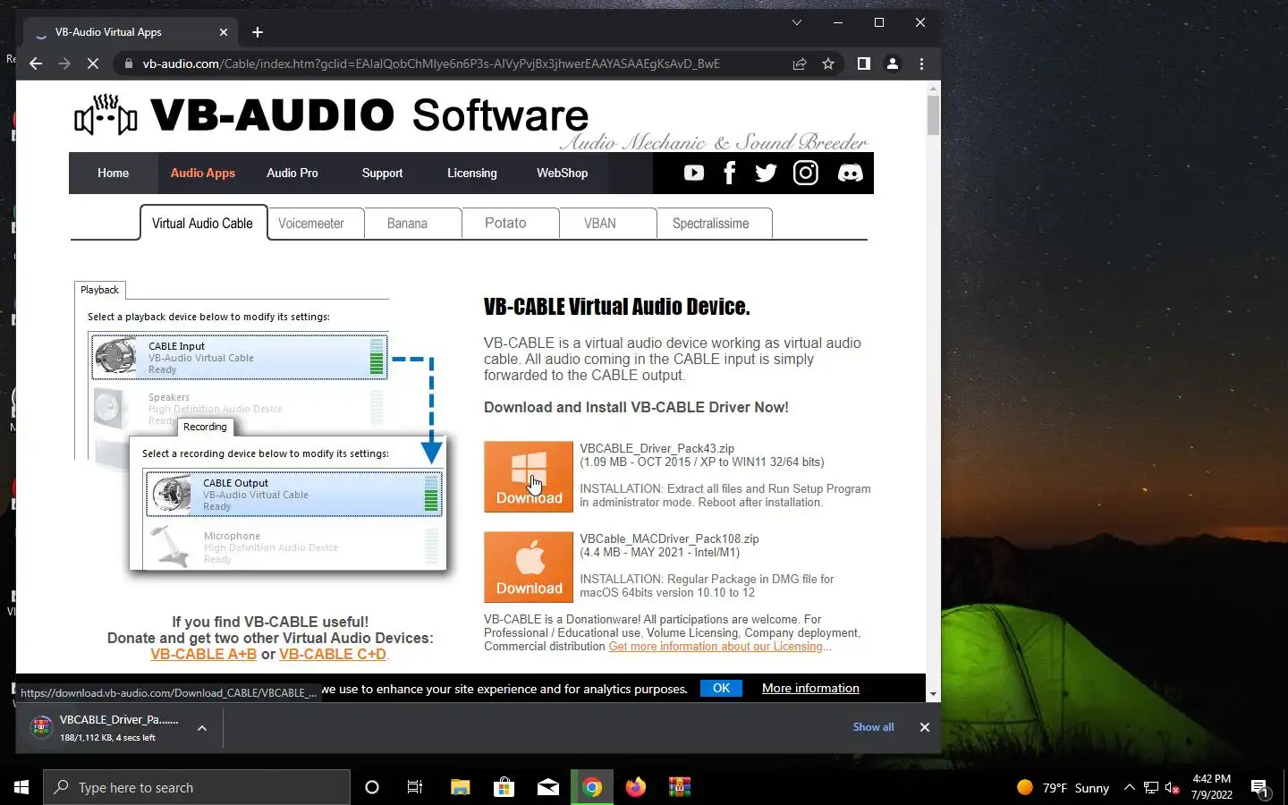Click the VB-Audio logo icon

[x=106, y=114]
